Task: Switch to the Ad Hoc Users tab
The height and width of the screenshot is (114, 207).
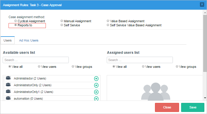Action: point(29,40)
